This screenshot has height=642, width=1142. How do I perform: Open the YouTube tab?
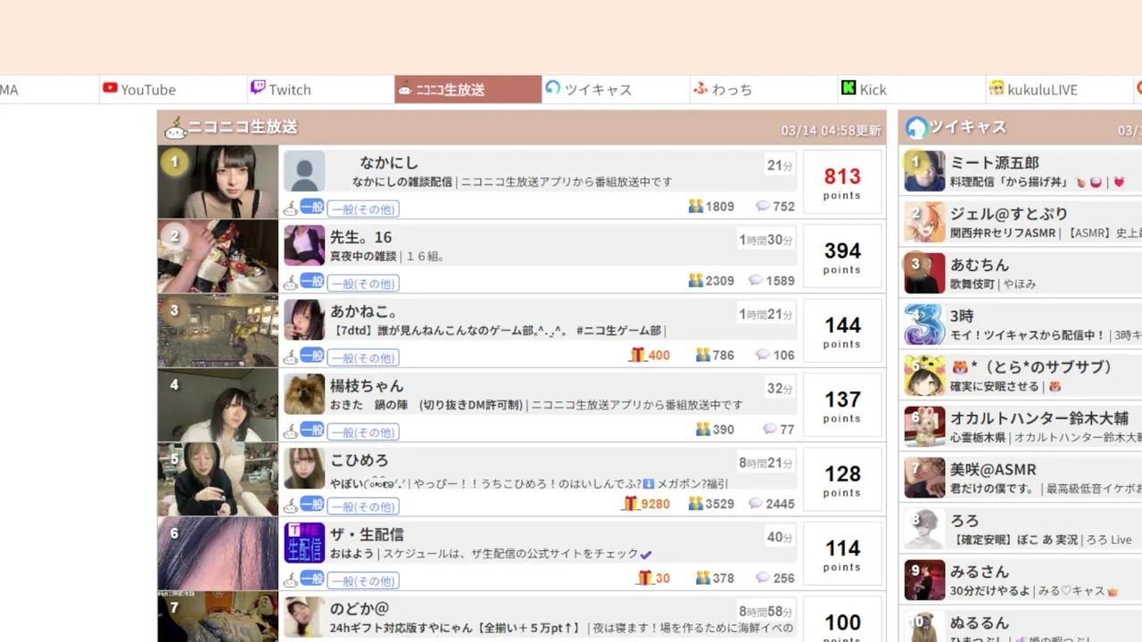173,89
